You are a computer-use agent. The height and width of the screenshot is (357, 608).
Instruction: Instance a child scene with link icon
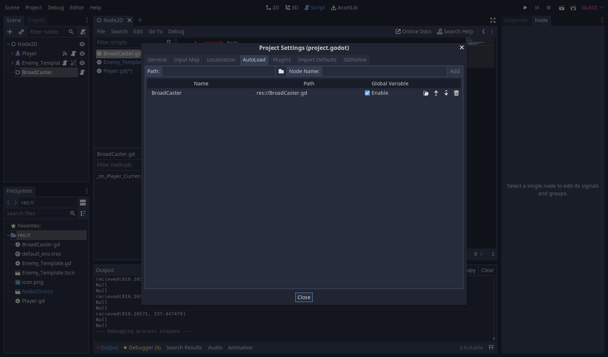tap(21, 32)
